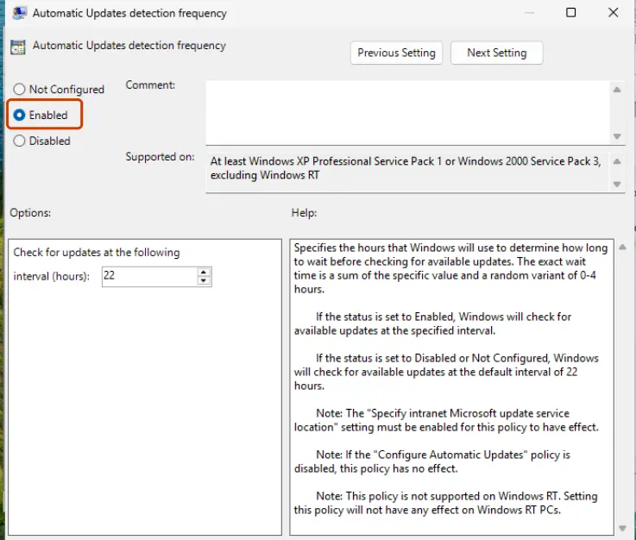Click help text 'If the status is set to Enabled'
This screenshot has height=540, width=636.
coord(433,323)
